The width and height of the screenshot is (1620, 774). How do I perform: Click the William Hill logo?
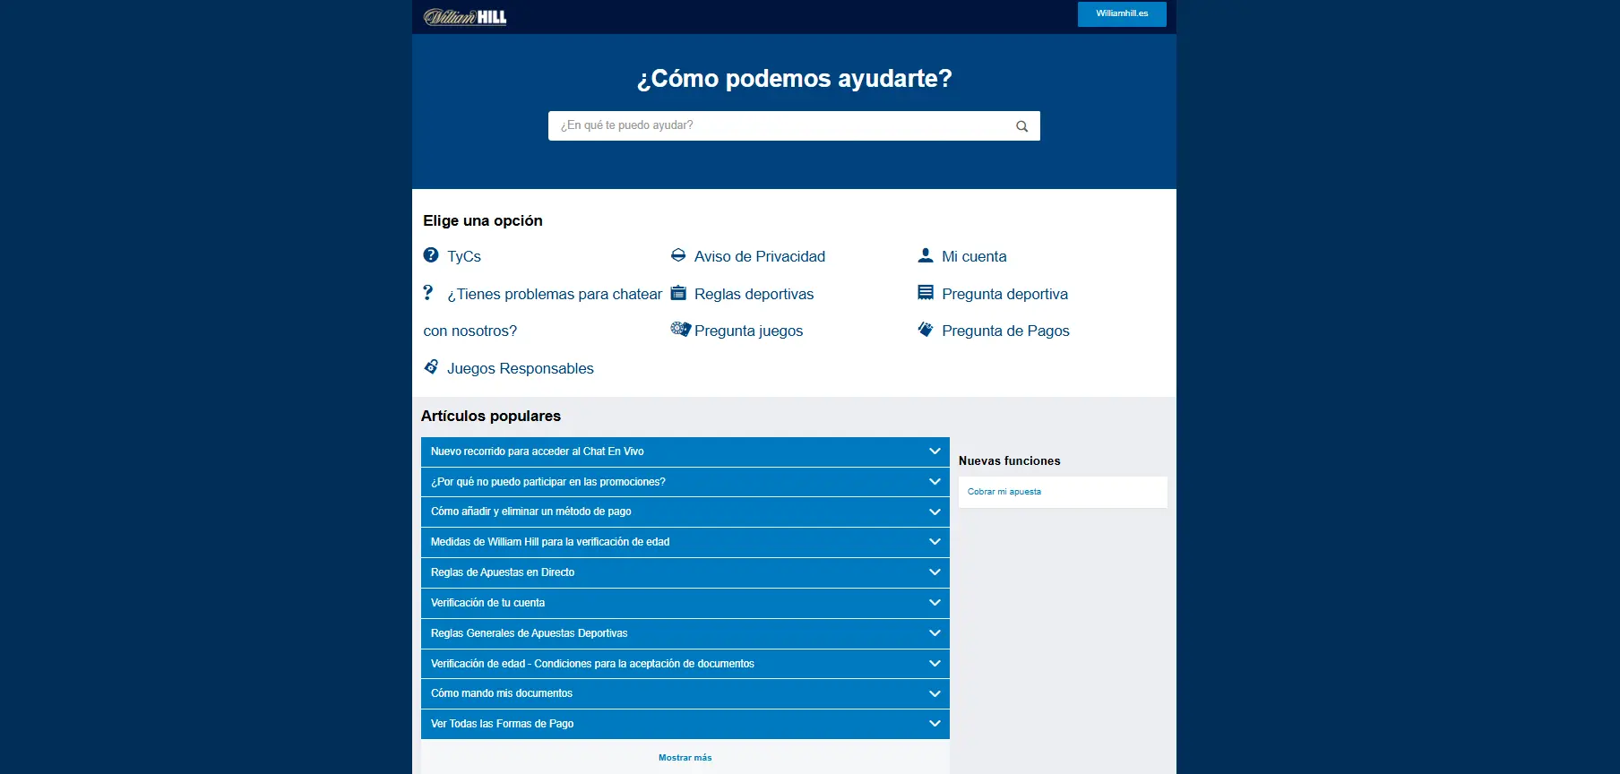(x=465, y=17)
